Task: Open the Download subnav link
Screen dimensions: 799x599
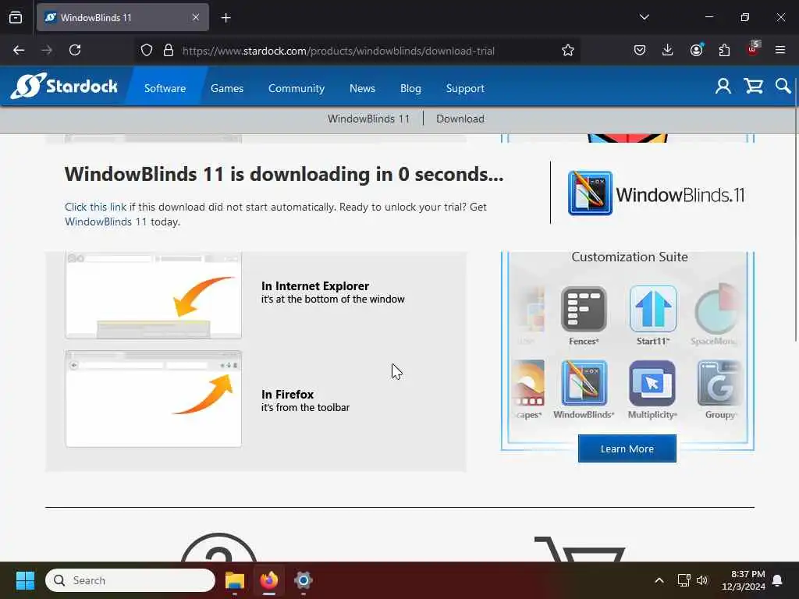Action: 460,119
